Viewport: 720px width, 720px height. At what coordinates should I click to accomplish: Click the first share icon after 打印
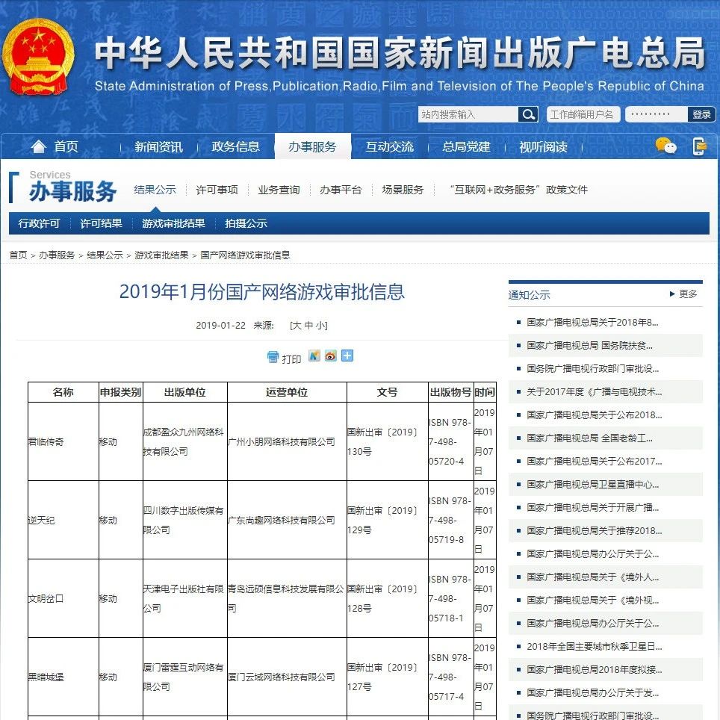(x=314, y=356)
